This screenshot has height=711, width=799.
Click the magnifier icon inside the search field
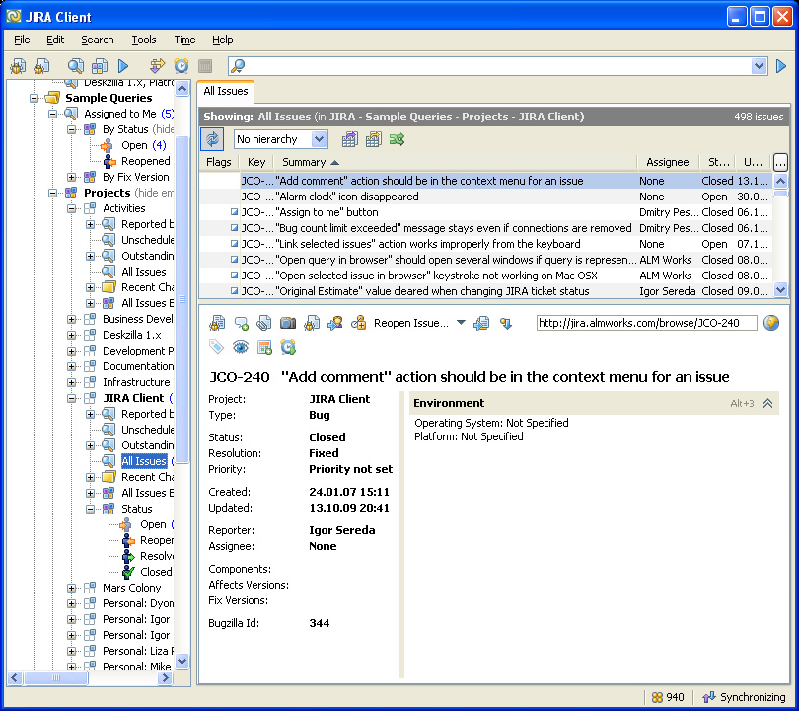click(238, 66)
